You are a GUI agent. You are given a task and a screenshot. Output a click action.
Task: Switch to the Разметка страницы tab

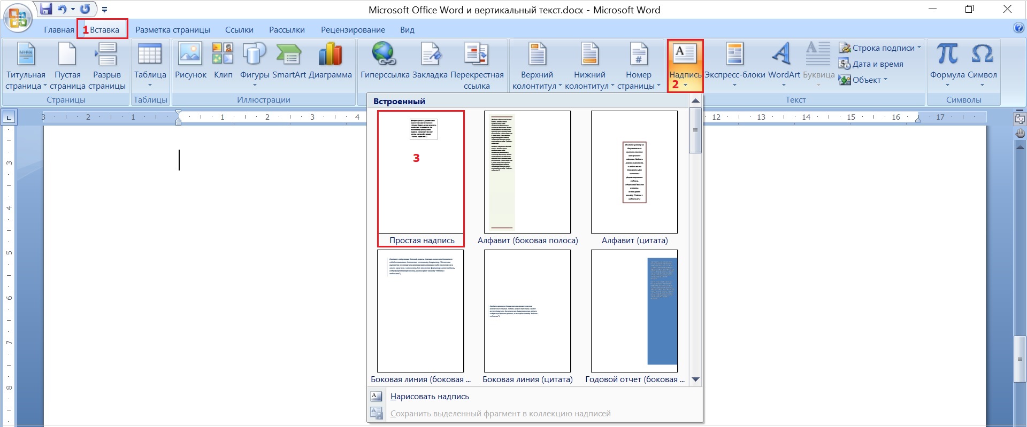pos(173,30)
